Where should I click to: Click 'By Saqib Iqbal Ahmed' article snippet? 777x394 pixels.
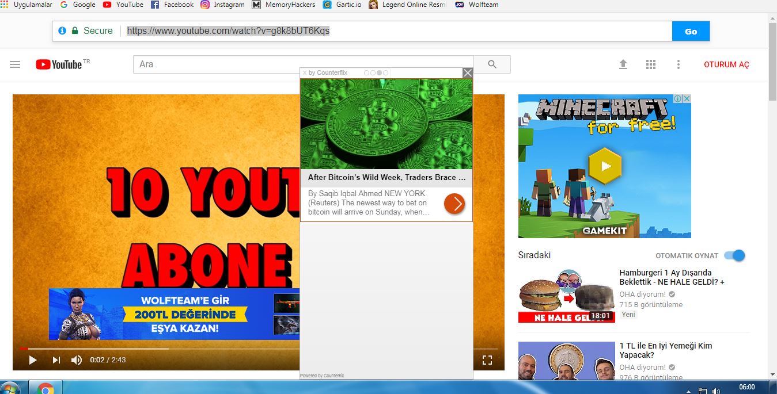point(369,203)
